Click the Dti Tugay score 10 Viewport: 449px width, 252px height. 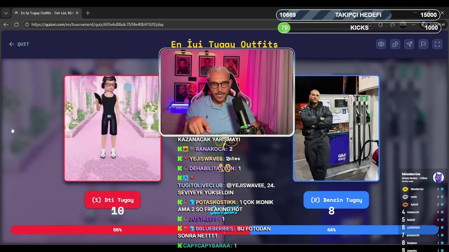118,211
